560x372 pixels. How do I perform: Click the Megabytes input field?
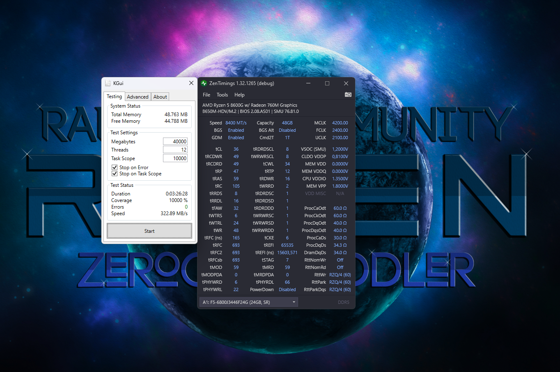[x=175, y=141]
